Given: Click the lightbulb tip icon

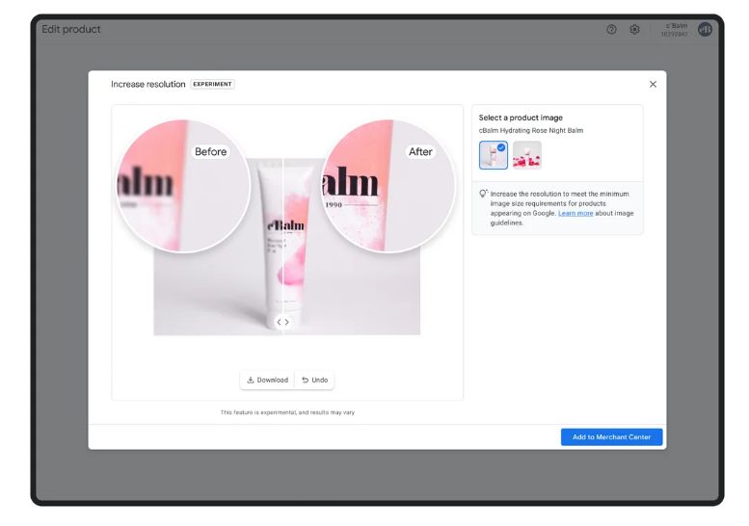Looking at the screenshot, I should (483, 194).
